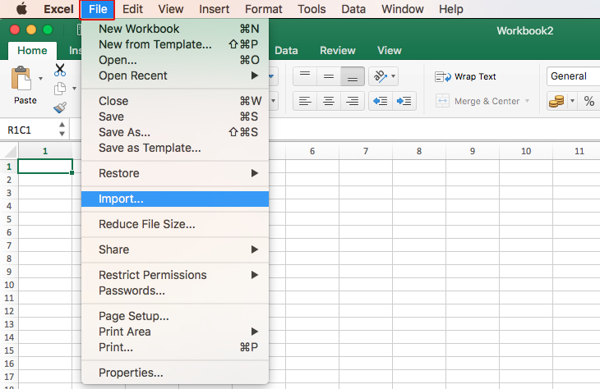Open the General number format box
The image size is (600, 389).
pyautogui.click(x=573, y=76)
